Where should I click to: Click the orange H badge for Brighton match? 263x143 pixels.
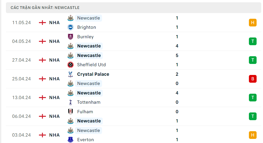[252, 23]
